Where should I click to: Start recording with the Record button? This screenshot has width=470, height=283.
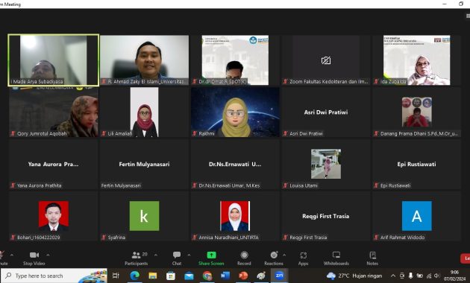(244, 258)
